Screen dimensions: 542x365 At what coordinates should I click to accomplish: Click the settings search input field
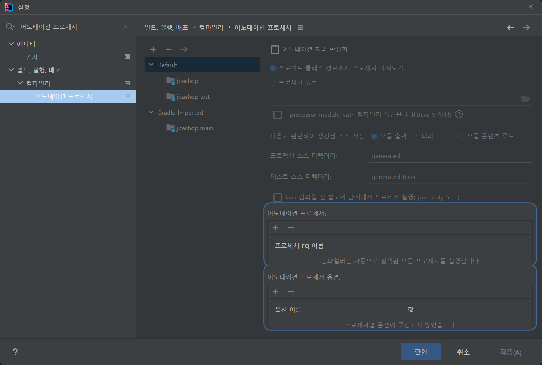(70, 27)
